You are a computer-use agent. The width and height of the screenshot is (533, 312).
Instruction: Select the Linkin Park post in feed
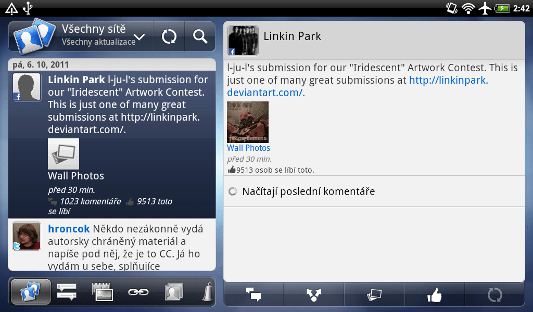(x=112, y=144)
